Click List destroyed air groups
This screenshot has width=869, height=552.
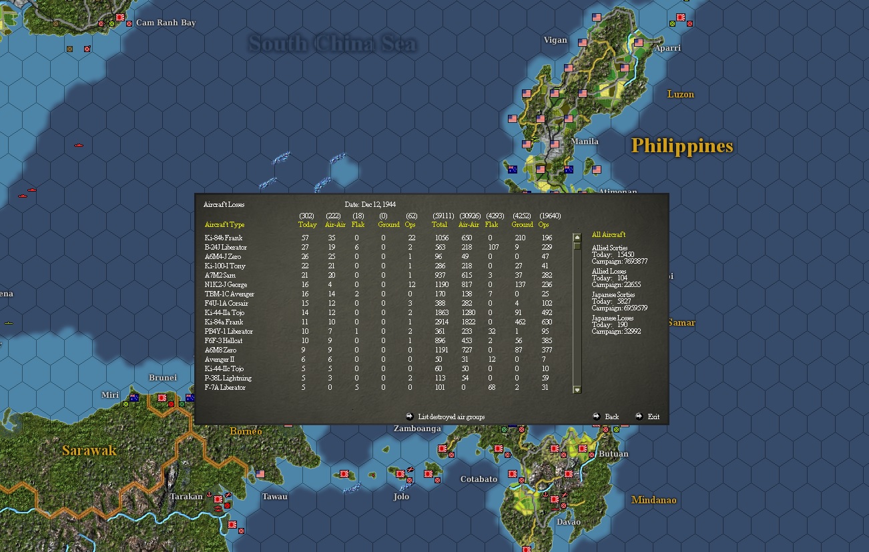click(451, 417)
